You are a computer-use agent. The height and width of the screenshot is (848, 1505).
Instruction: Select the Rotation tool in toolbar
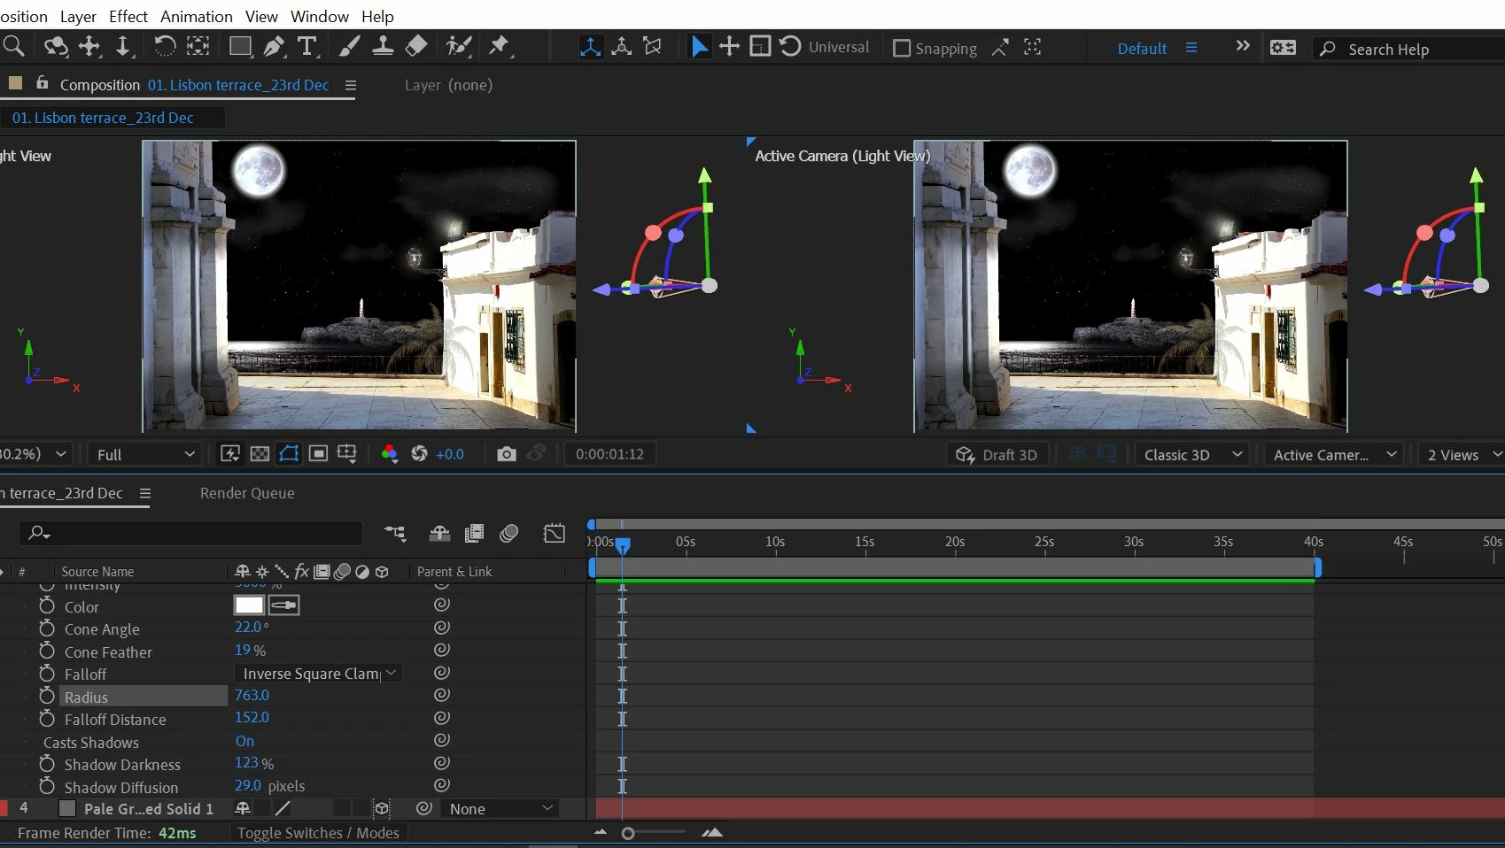[165, 47]
